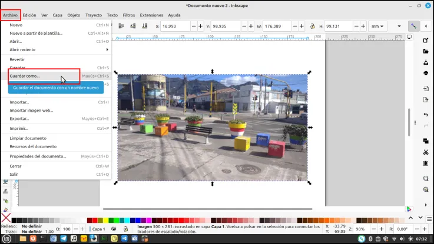Choose Guardar como... from the menu
The width and height of the screenshot is (434, 244).
coord(57,76)
